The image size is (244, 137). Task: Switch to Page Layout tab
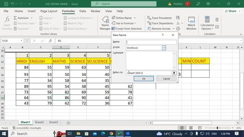point(49,11)
